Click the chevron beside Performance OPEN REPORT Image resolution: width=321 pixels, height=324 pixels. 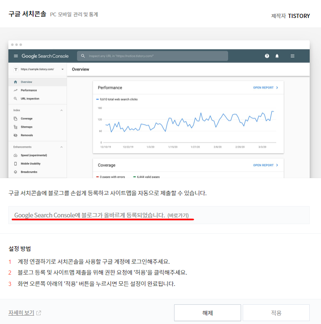[277, 88]
